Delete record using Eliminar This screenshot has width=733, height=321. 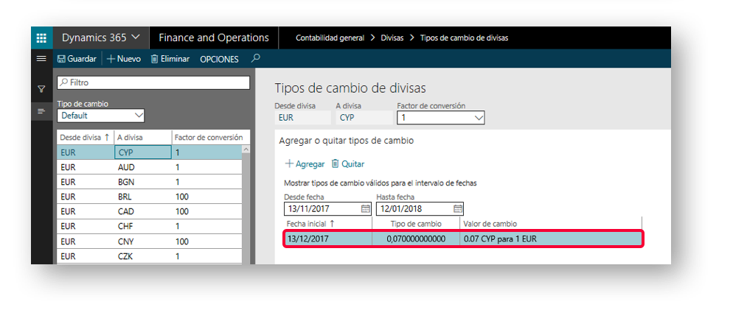[x=170, y=59]
